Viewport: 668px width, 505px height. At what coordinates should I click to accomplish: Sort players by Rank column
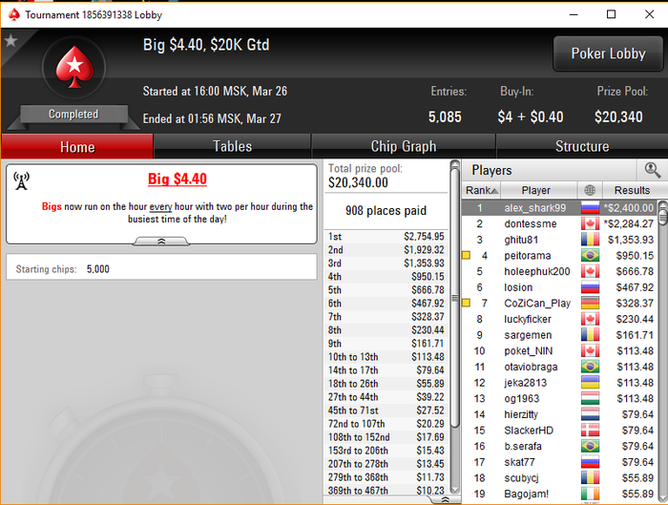481,190
